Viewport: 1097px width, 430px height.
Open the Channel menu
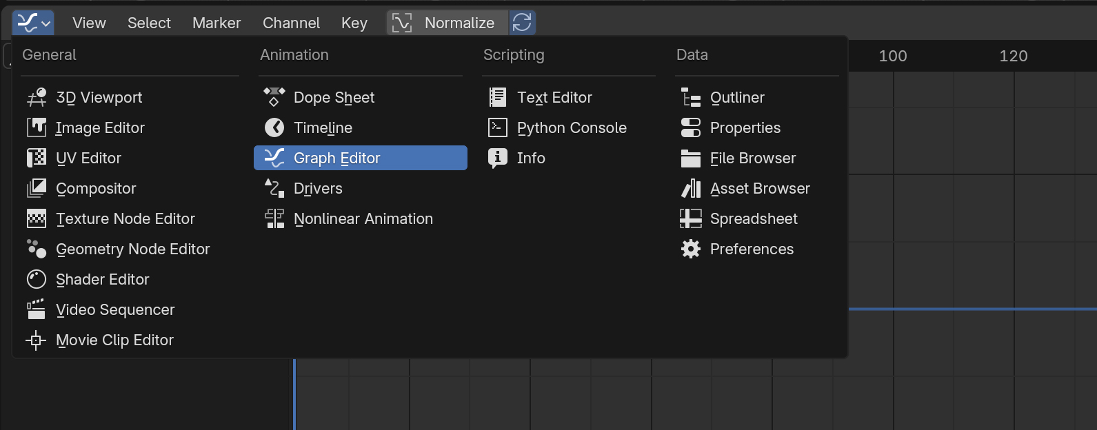291,23
